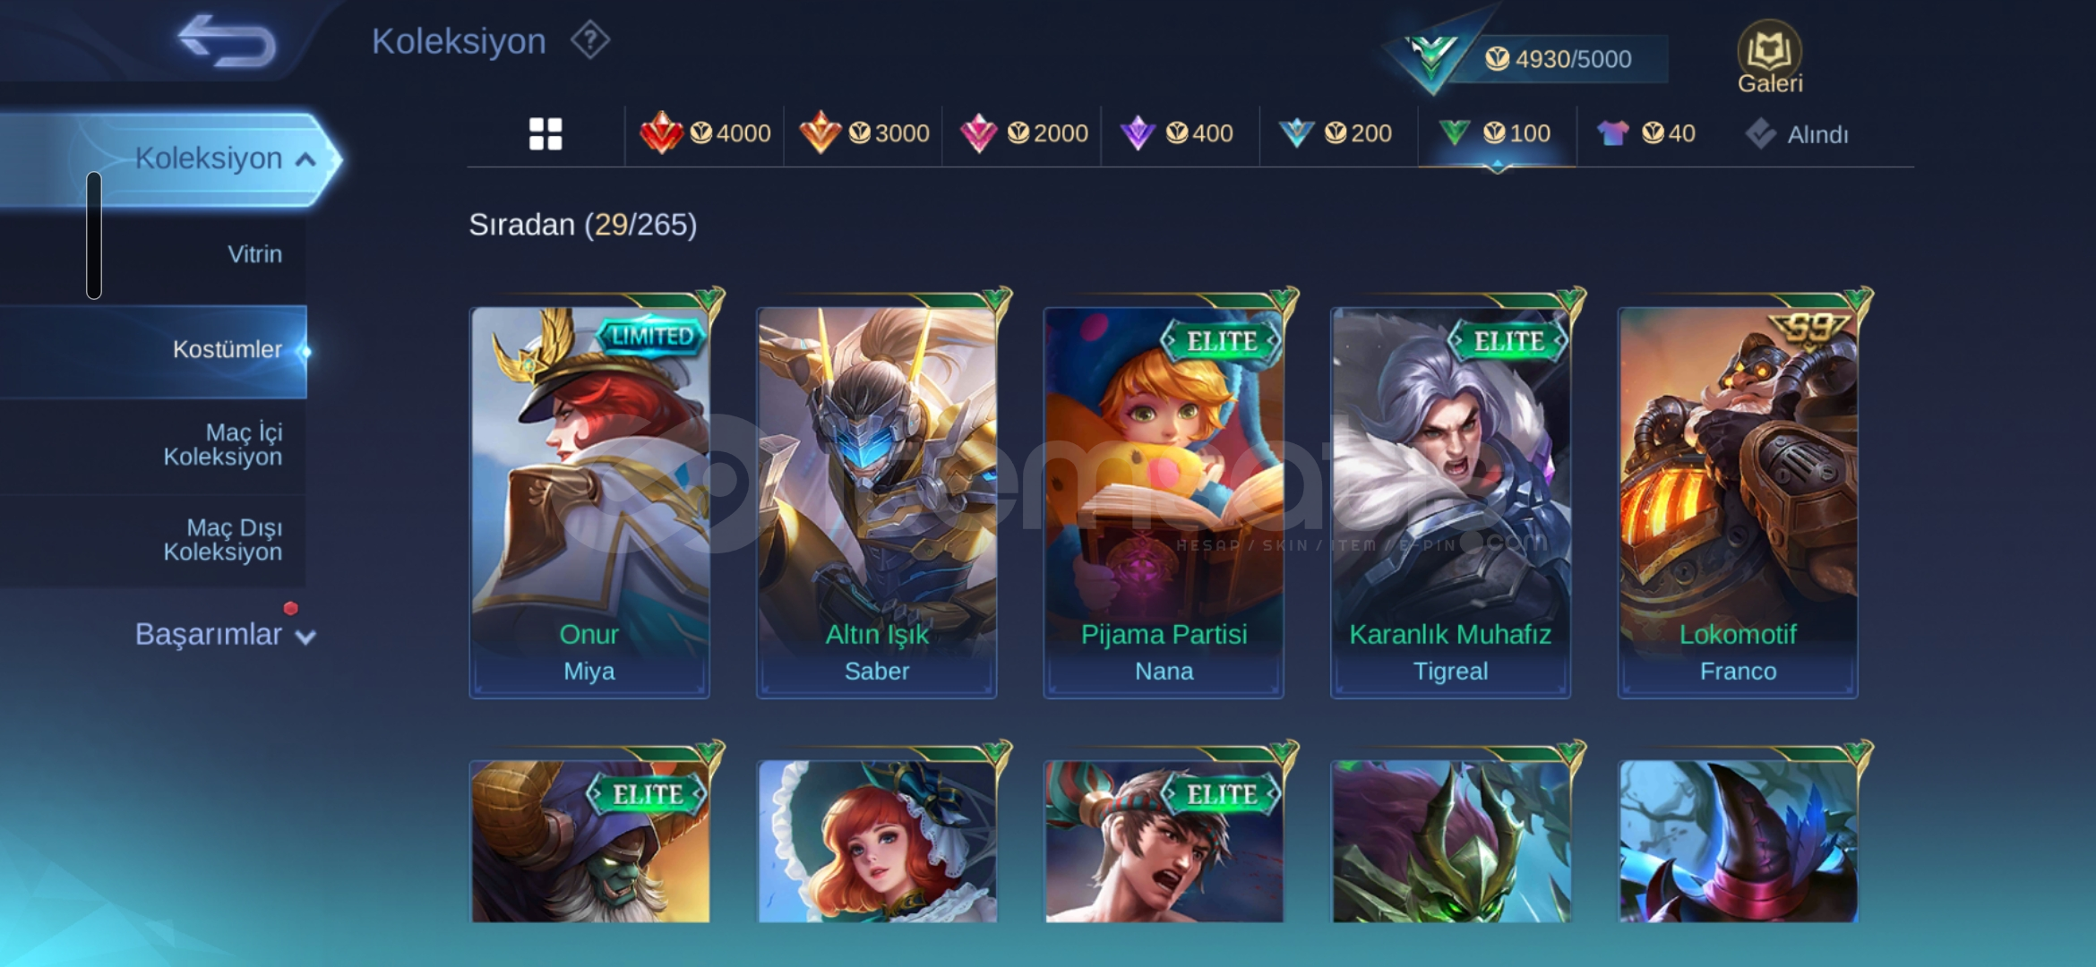The image size is (2096, 967).
Task: Open the Lokomotif Franco skin card
Action: (1738, 501)
